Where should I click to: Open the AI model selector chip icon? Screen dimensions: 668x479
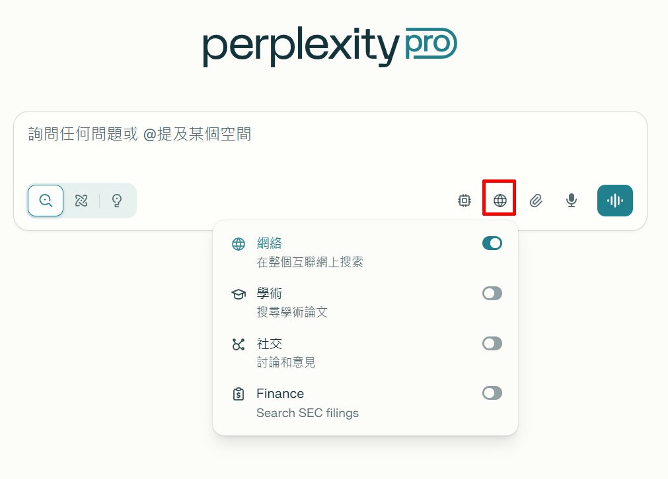tap(464, 201)
